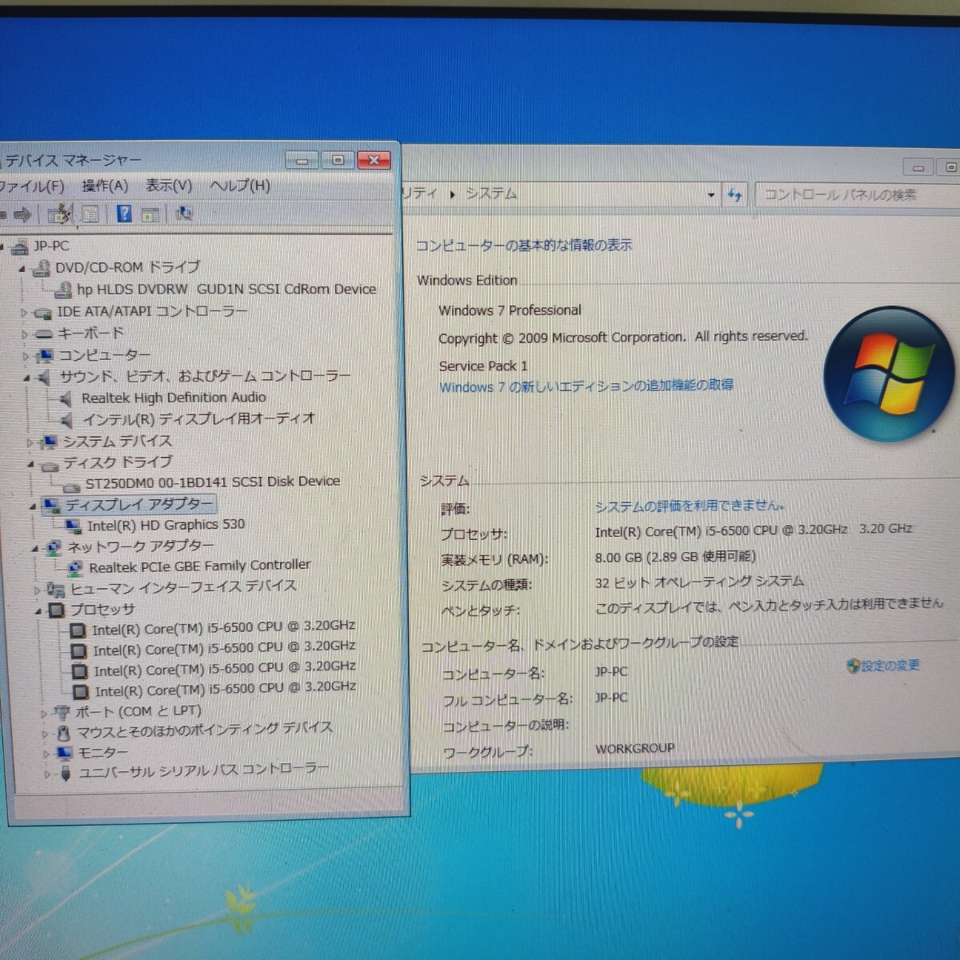Collapse the サウンド、ビデオ、およびゲーム コントローラー node
This screenshot has width=960, height=960.
coord(27,378)
